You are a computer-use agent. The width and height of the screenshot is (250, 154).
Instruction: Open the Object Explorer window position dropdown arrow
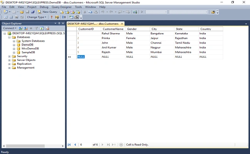pyautogui.click(x=55, y=23)
